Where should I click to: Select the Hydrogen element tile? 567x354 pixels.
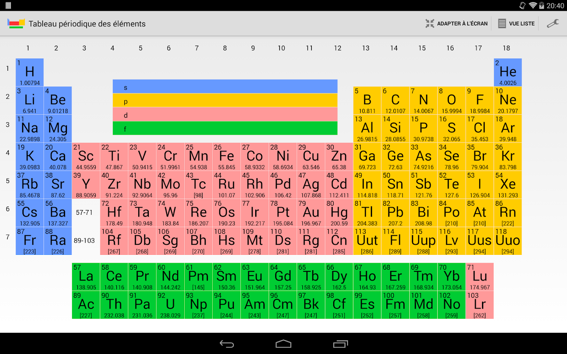point(29,72)
